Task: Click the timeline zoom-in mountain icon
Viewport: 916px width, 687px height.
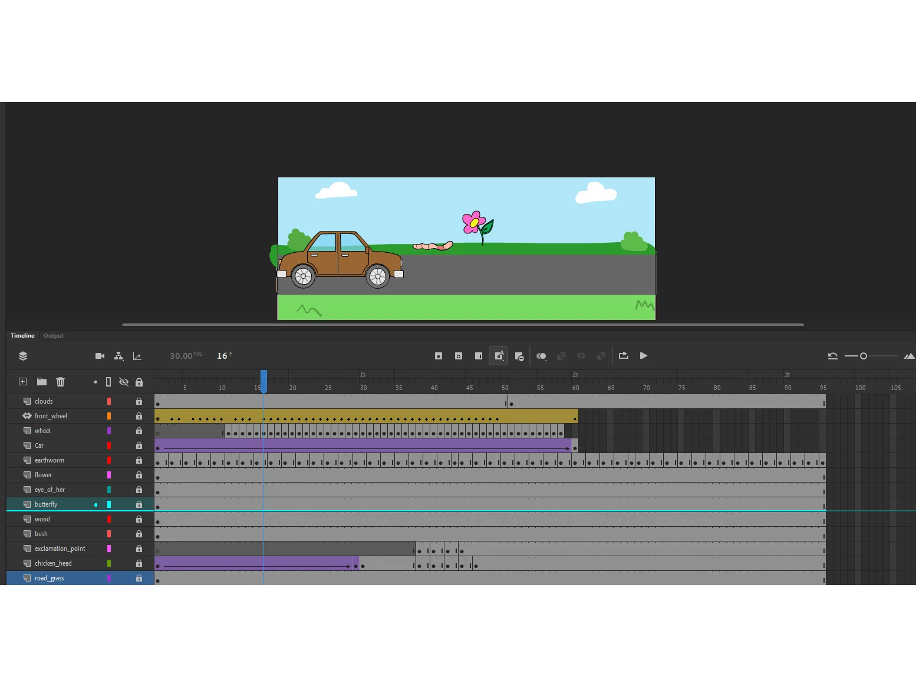Action: coord(910,356)
